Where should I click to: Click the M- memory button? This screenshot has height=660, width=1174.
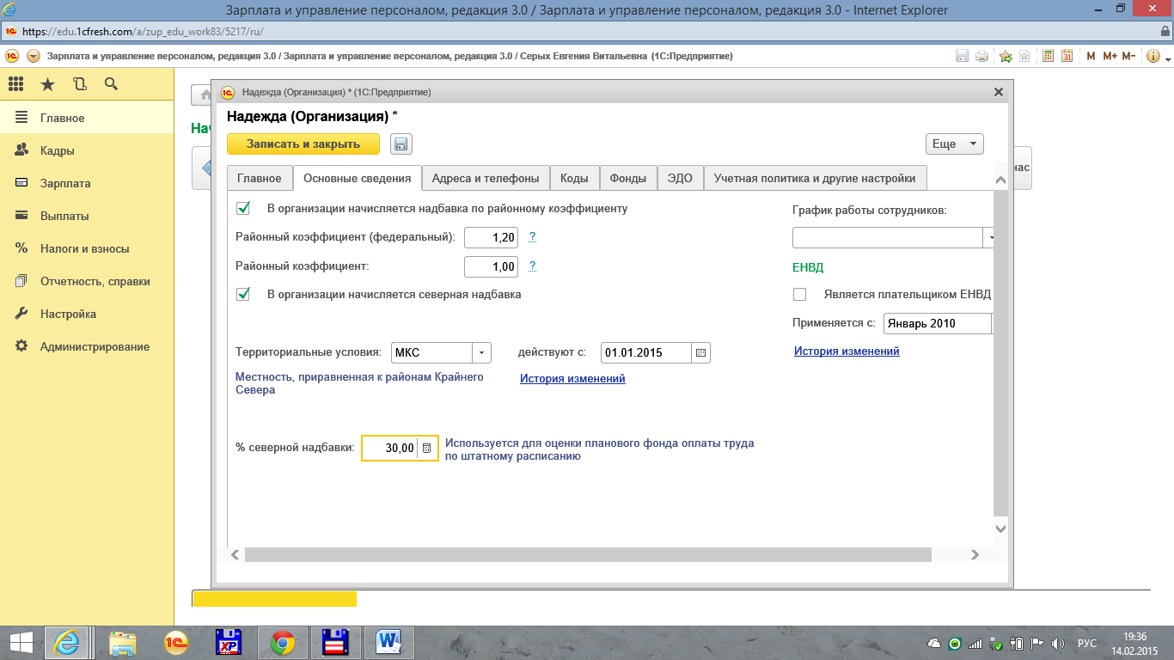pos(1128,56)
